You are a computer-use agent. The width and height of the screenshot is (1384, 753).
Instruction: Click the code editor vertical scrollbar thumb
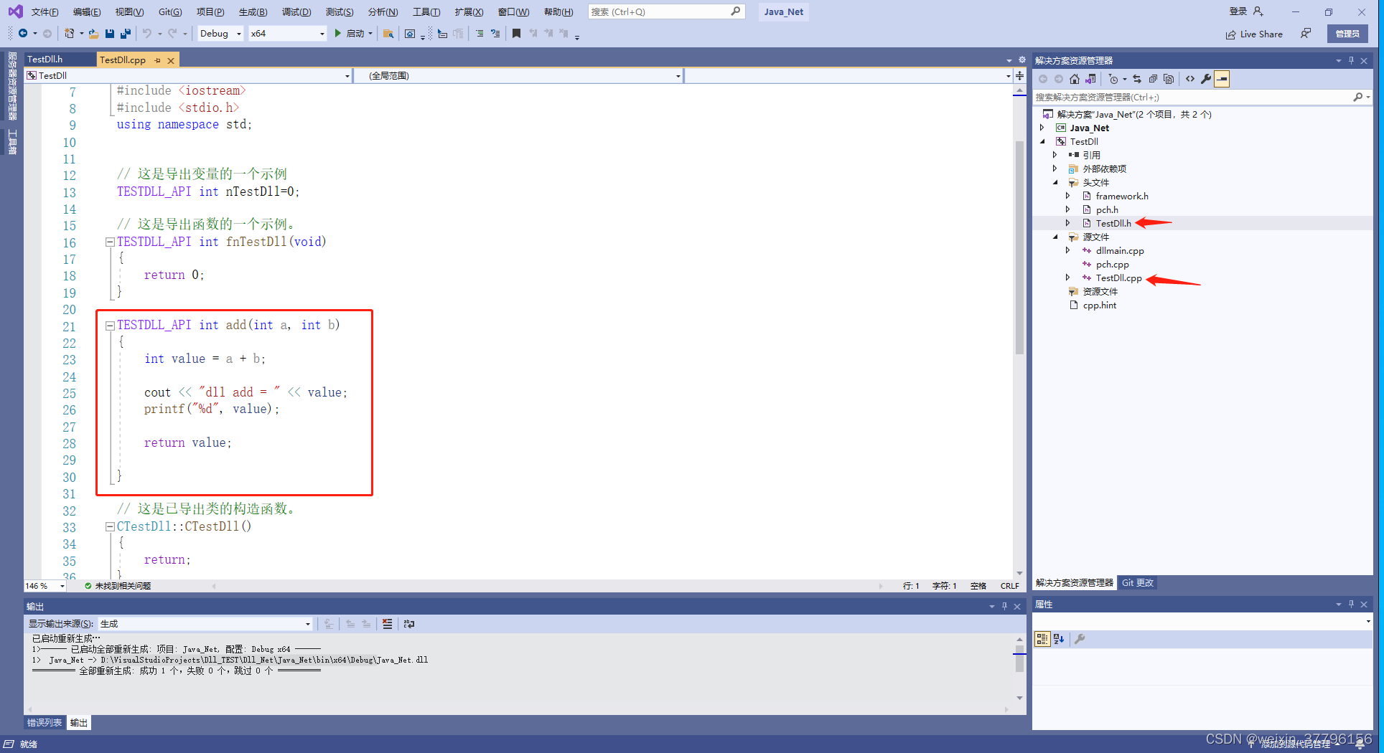[1019, 247]
